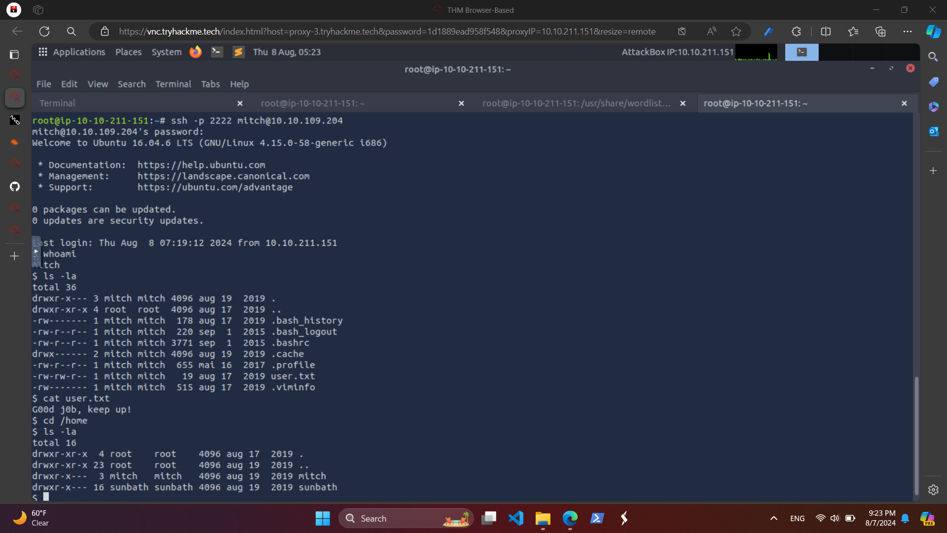Switch to the second root@ip-10-10-211-151 tab
Viewport: 947px width, 533px height.
pos(355,103)
